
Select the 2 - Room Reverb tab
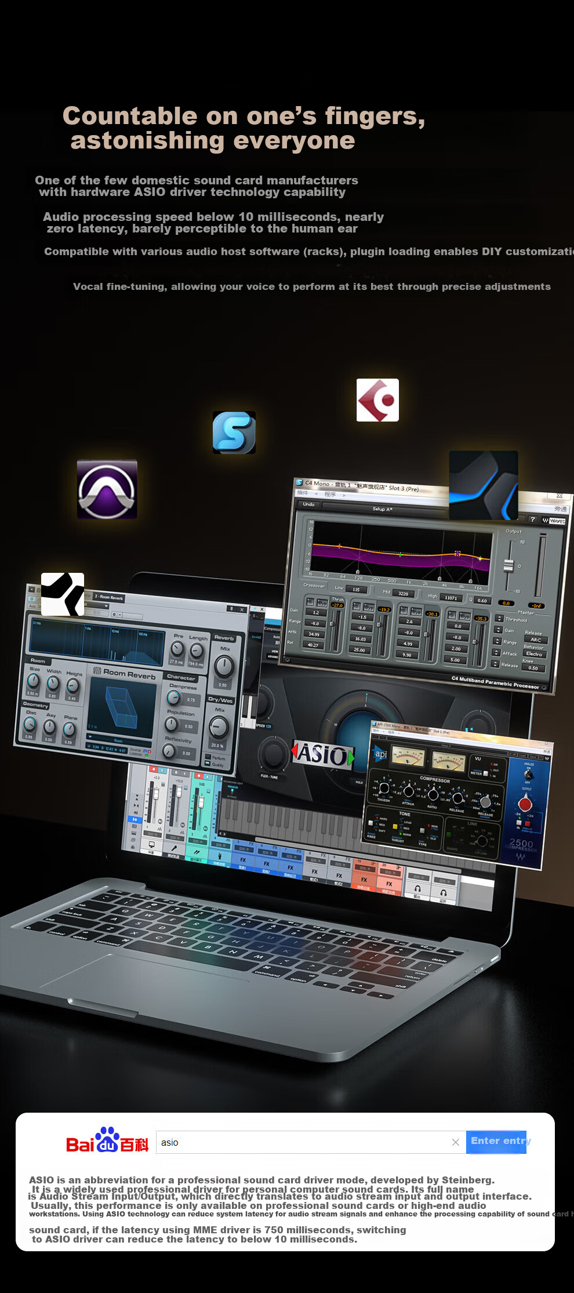[108, 597]
